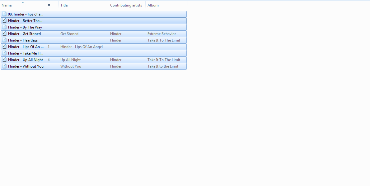The width and height of the screenshot is (370, 186).
Task: Select file name '08. hinder - lips of a...'
Action: 26,14
